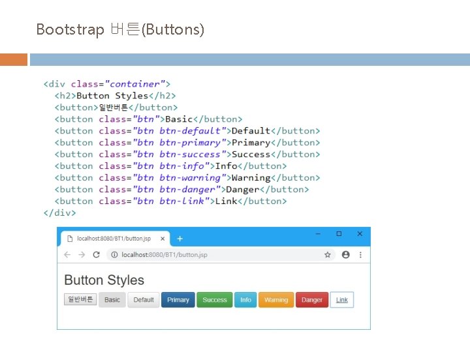The image size is (470, 352).
Task: Maximize the browser window
Action: [339, 234]
